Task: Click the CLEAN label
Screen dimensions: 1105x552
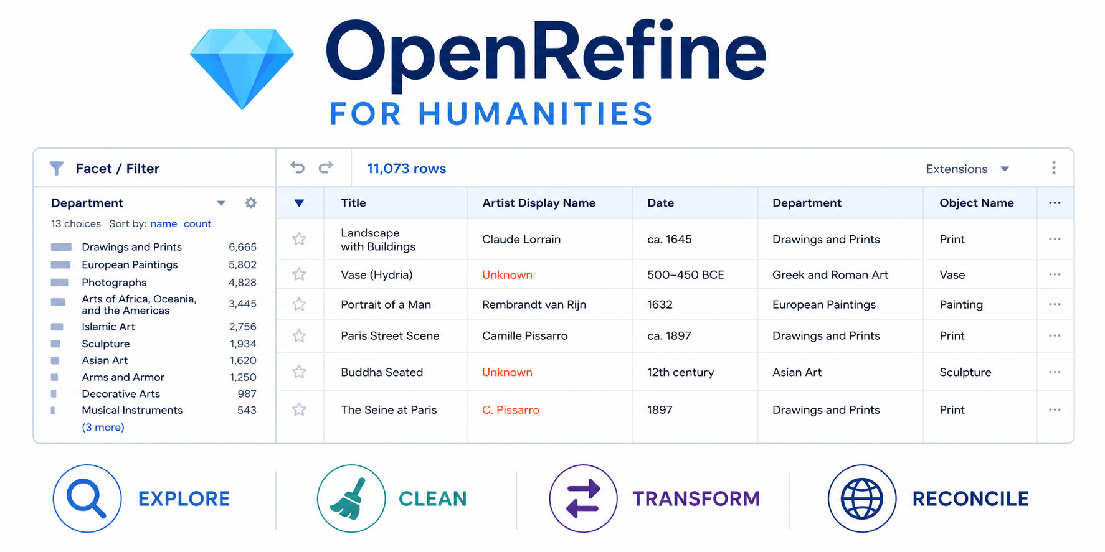Action: 432,498
